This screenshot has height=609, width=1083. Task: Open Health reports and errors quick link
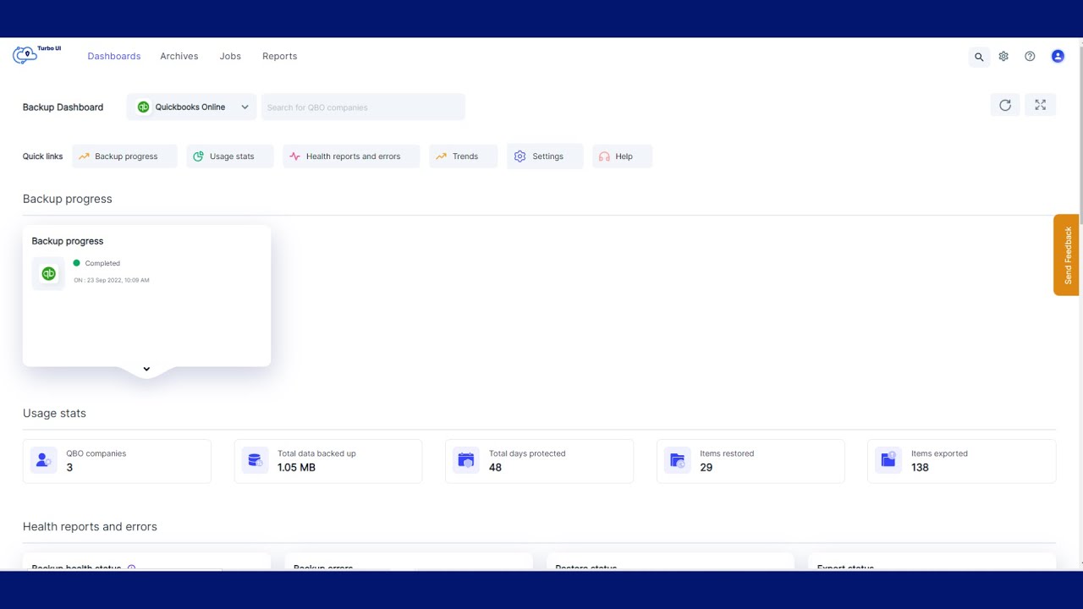(x=351, y=156)
